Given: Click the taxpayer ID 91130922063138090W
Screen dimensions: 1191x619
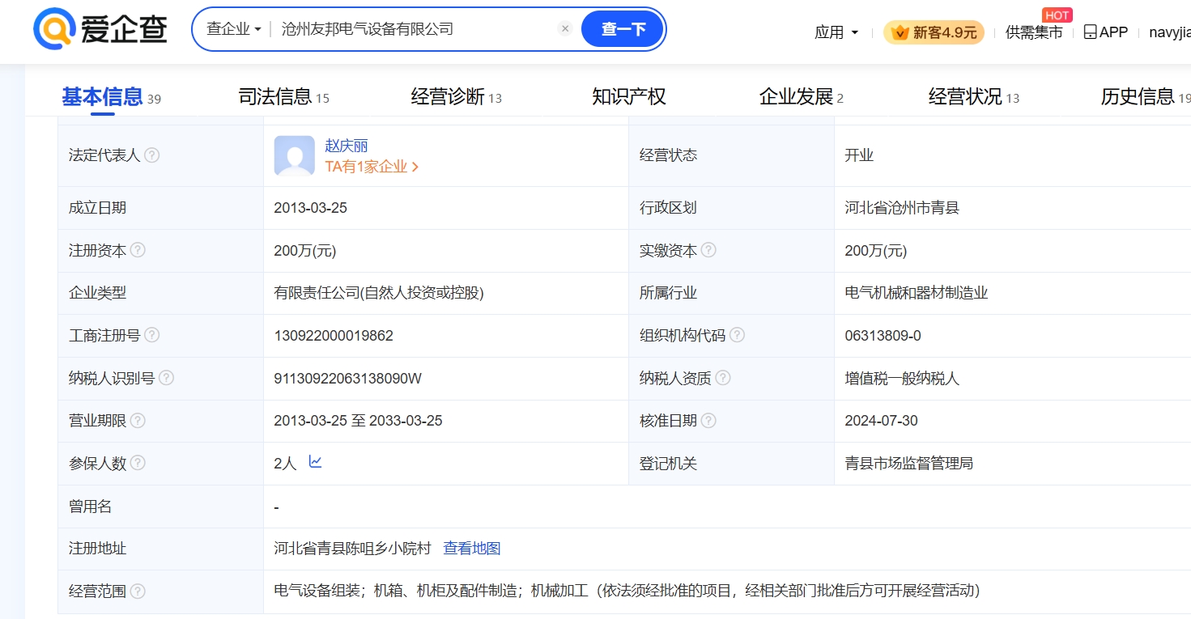Looking at the screenshot, I should tap(348, 379).
